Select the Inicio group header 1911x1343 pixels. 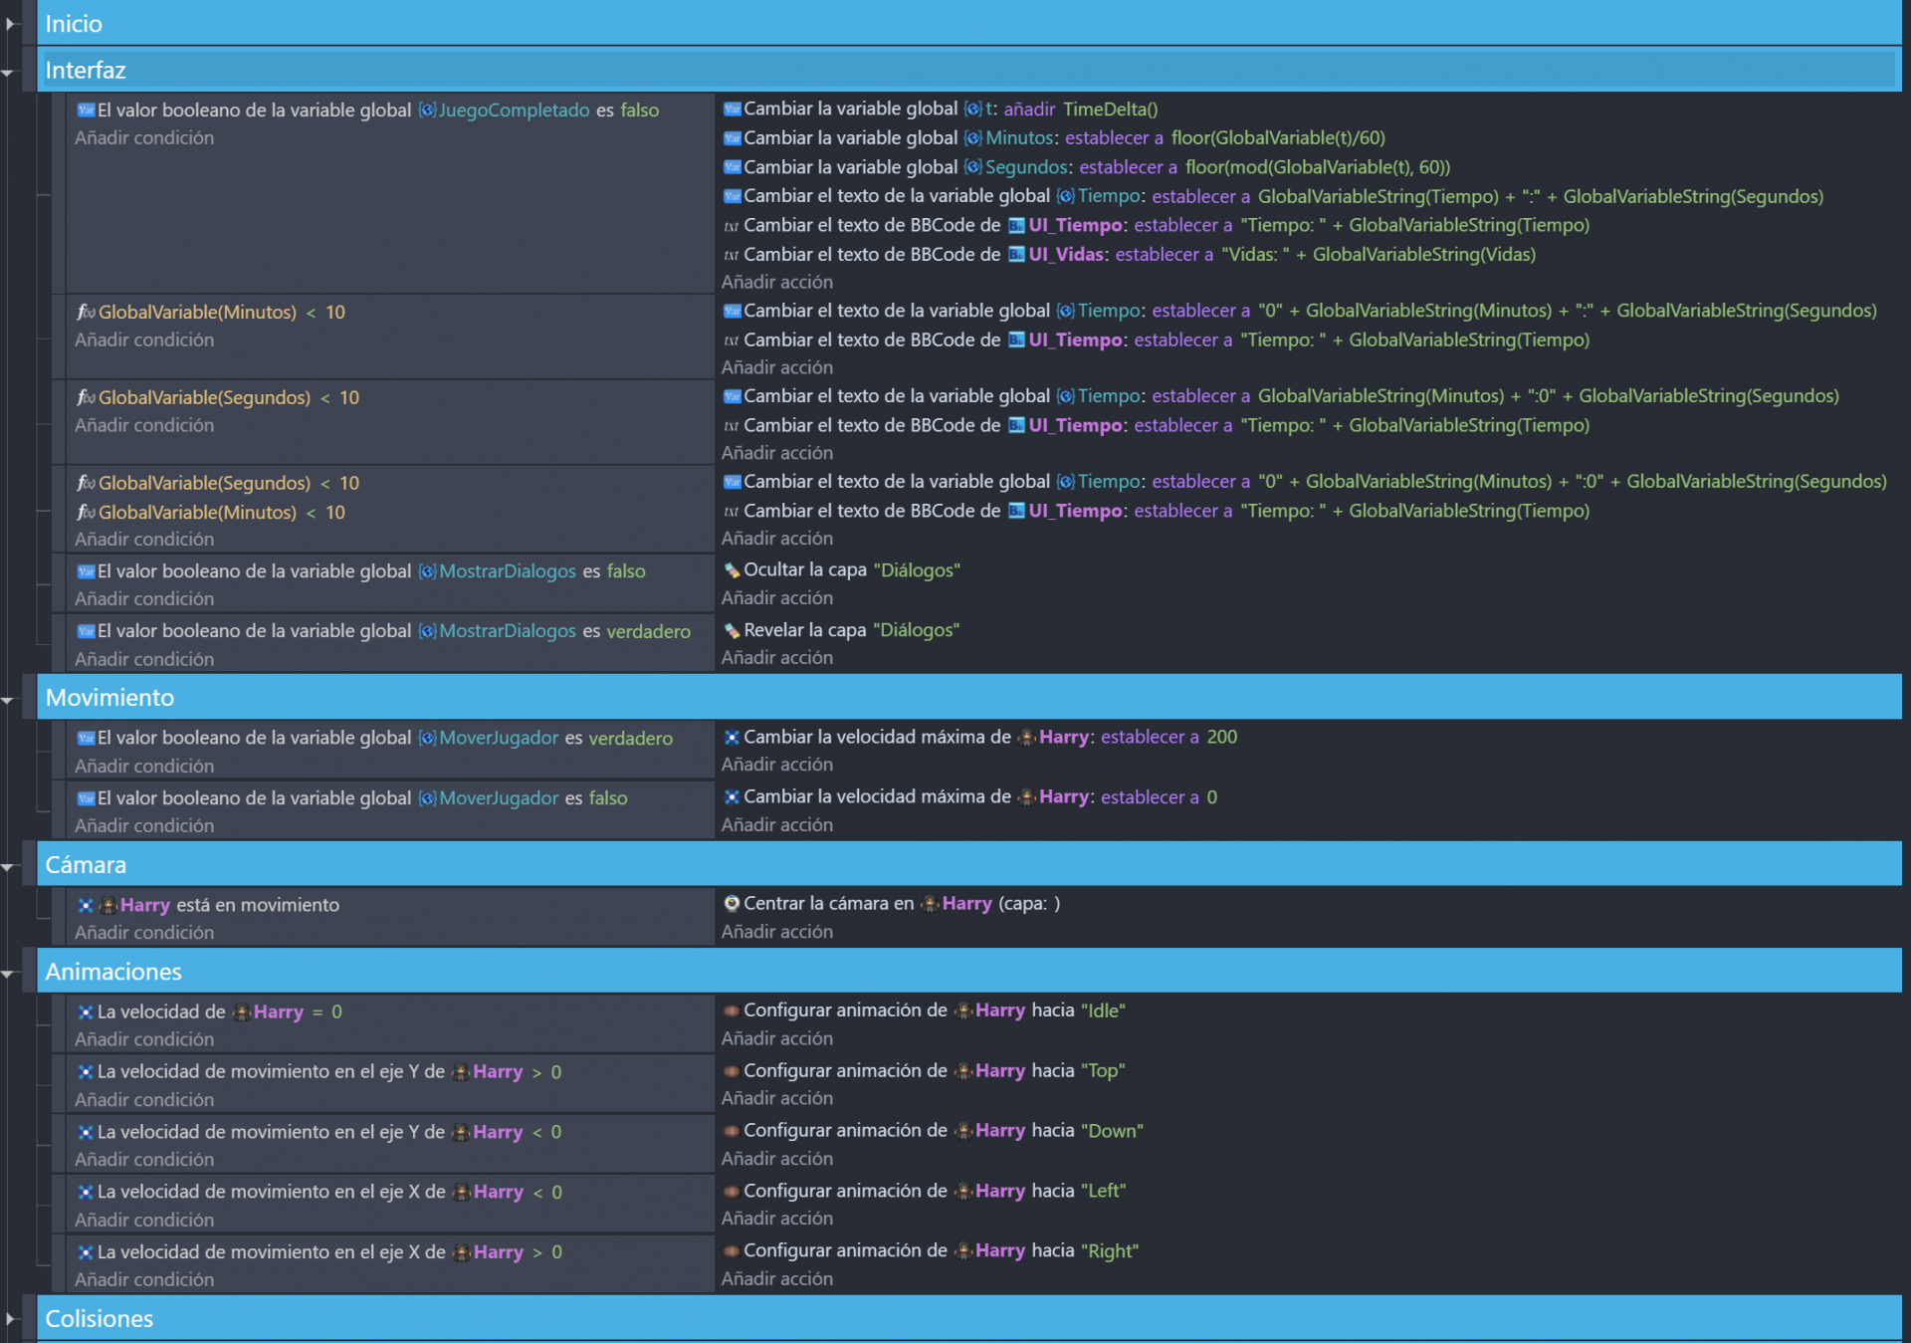point(968,23)
